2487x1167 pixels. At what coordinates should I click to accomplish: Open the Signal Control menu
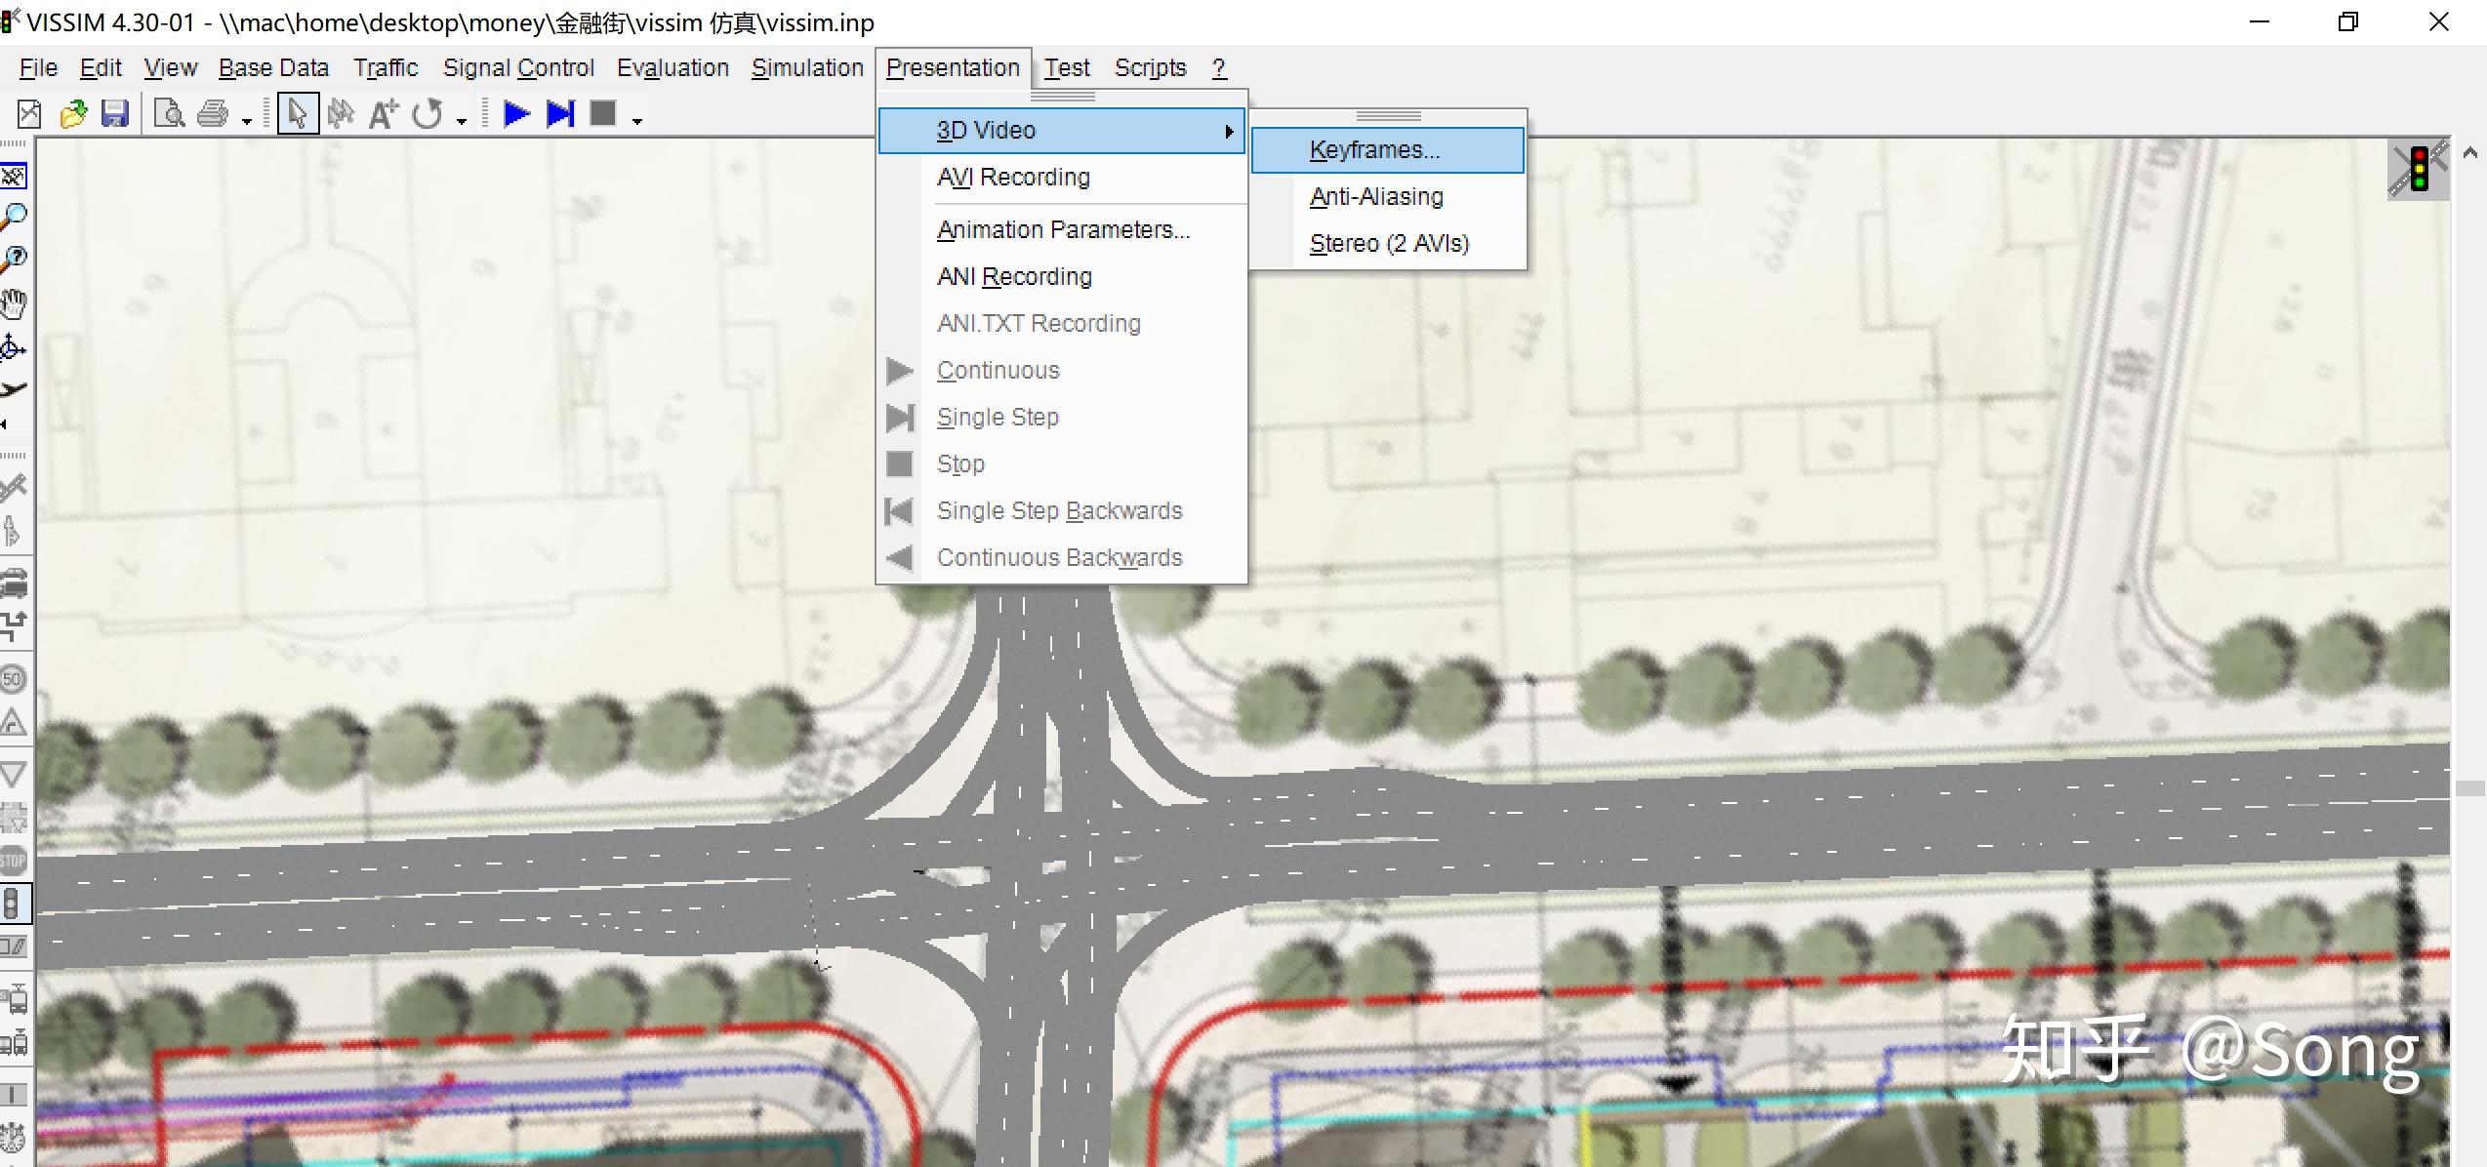click(518, 68)
